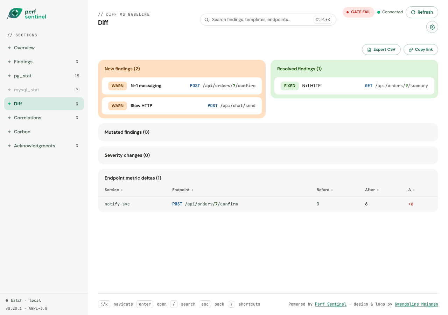Open the Overview section

pyautogui.click(x=44, y=48)
